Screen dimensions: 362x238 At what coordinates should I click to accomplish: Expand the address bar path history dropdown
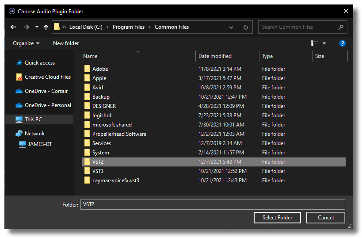click(x=231, y=27)
